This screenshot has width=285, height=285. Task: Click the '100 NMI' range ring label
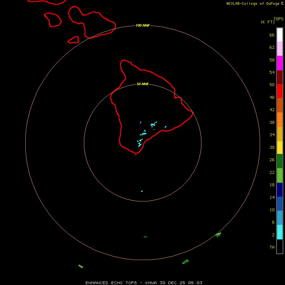coord(142,25)
